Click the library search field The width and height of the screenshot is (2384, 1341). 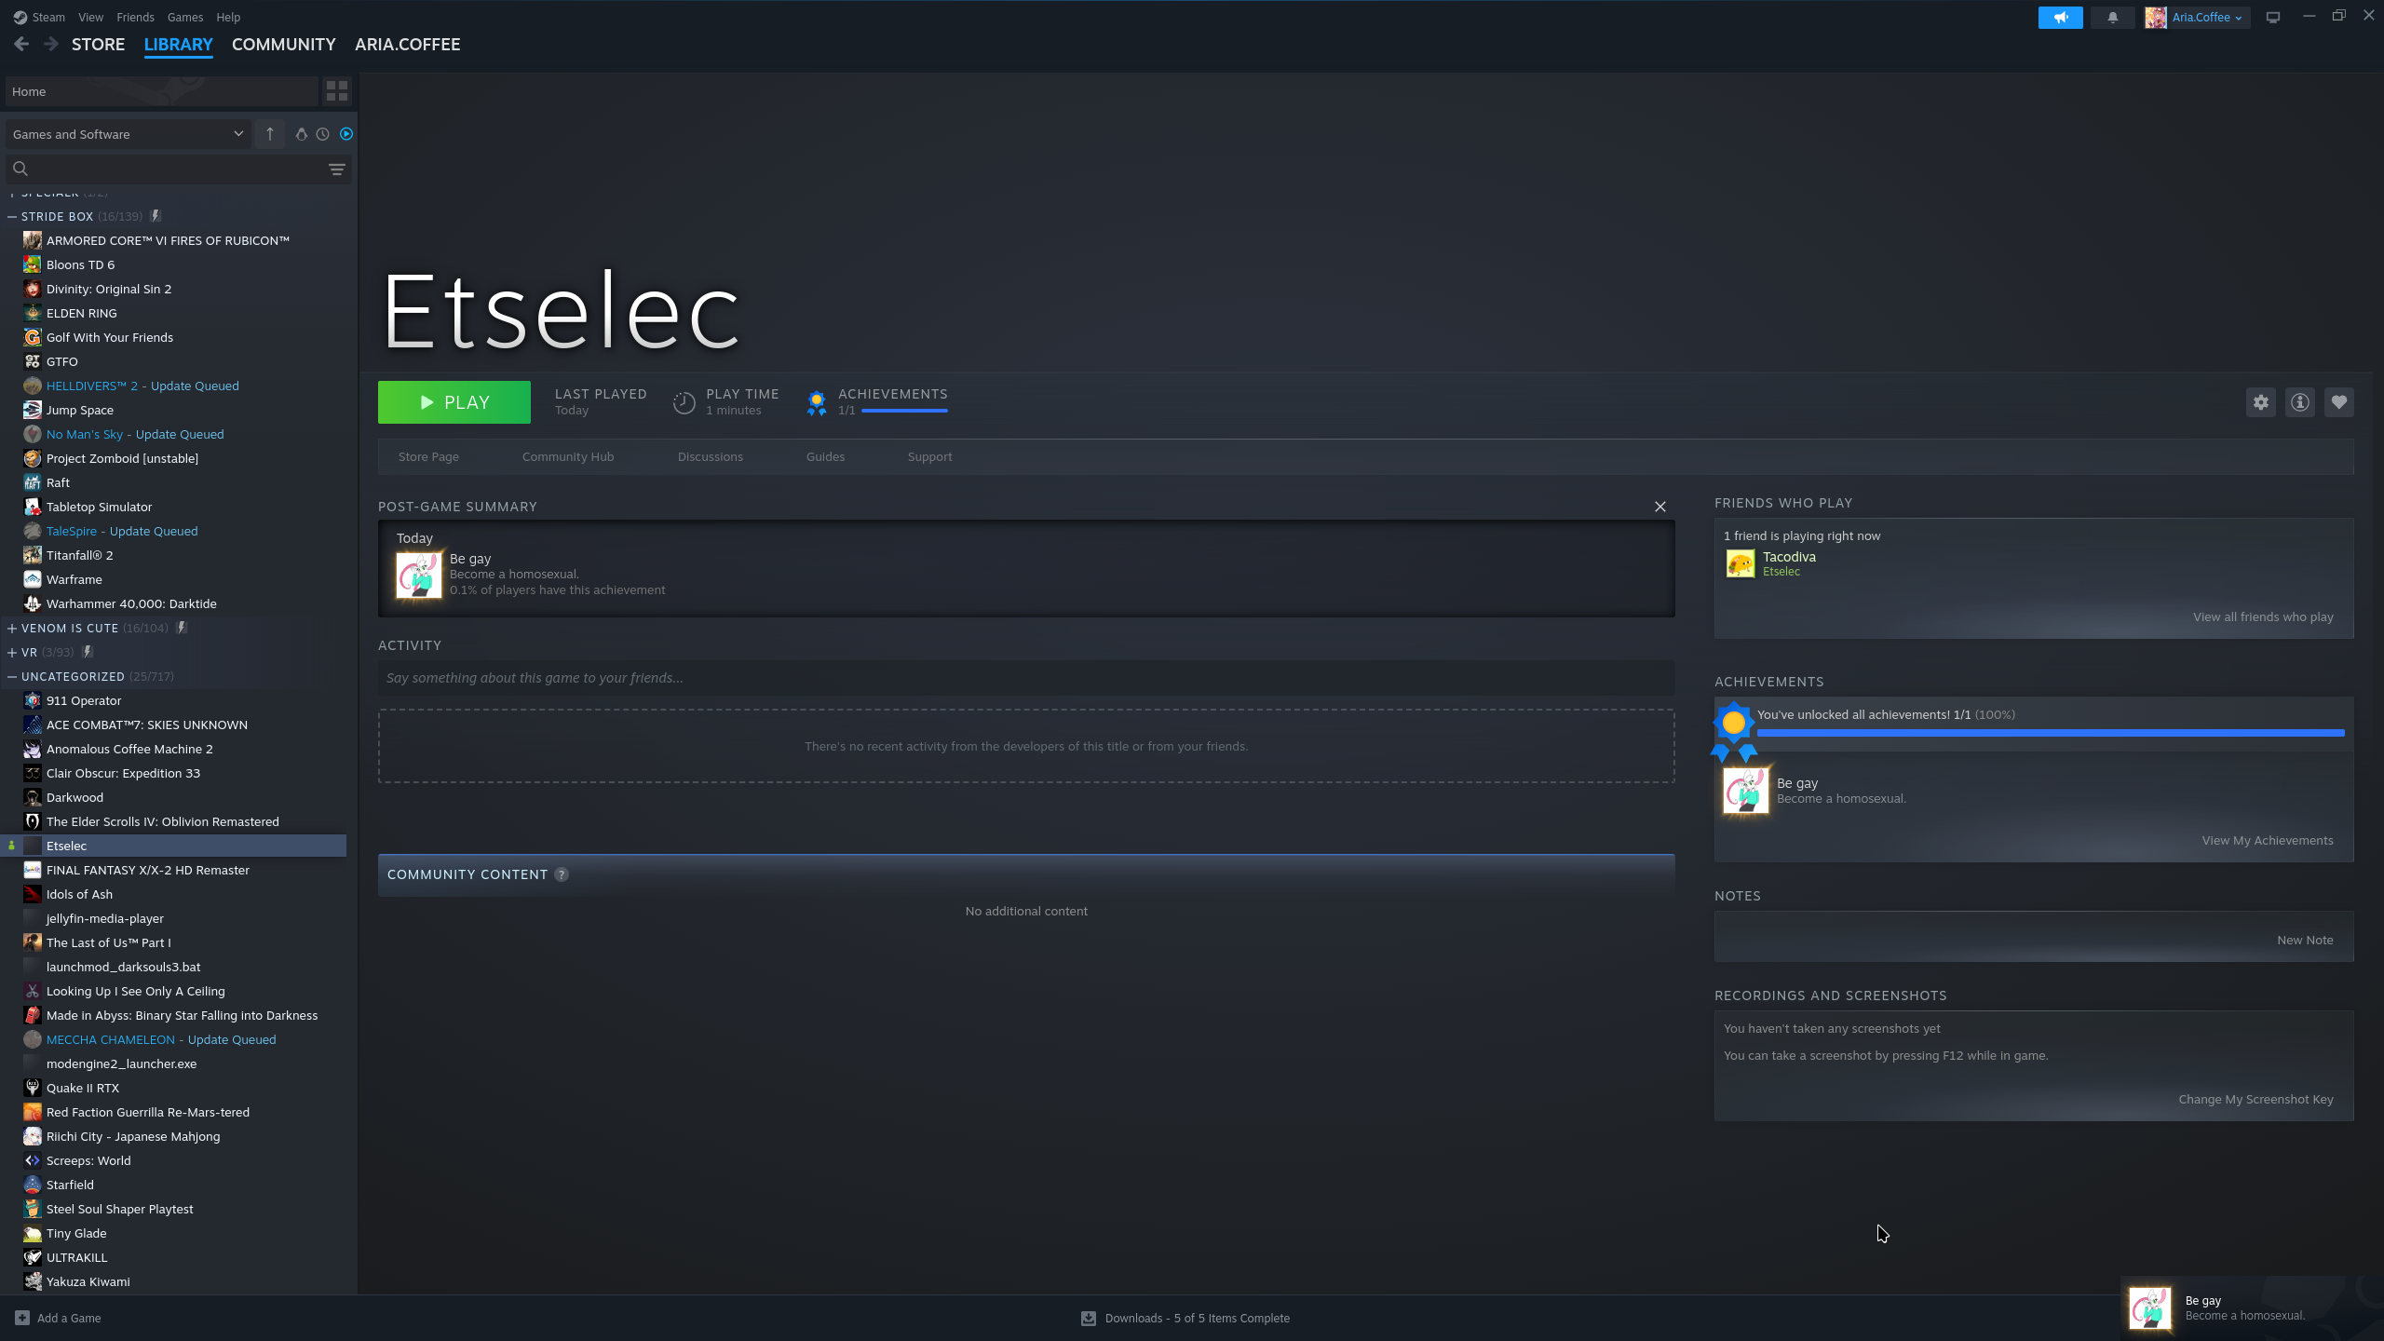pyautogui.click(x=177, y=169)
